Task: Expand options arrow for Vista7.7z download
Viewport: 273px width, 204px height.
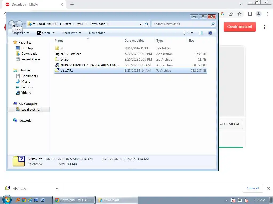Action: (x=57, y=189)
